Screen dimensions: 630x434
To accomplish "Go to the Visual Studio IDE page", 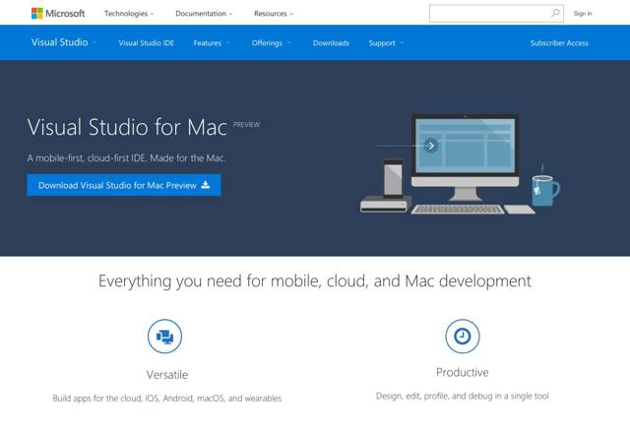I will (146, 43).
